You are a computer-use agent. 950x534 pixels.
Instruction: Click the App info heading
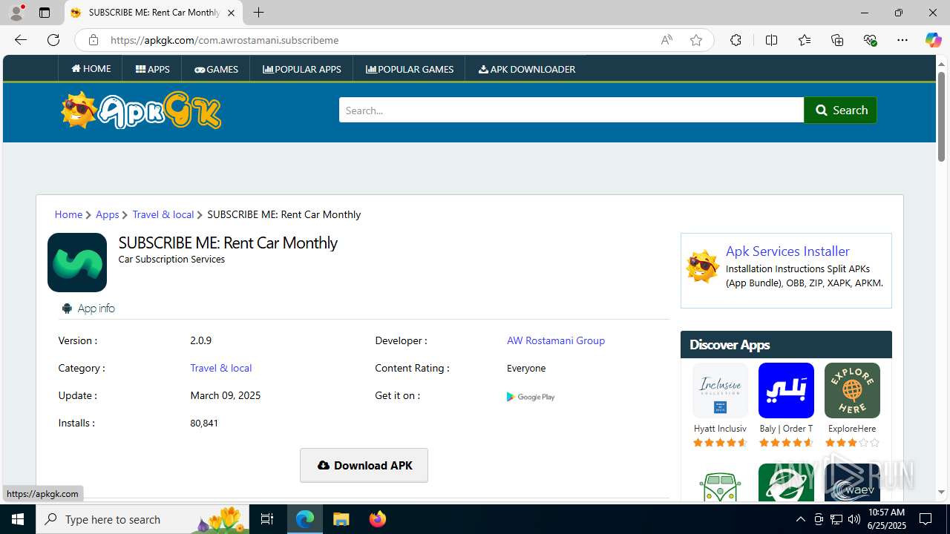96,309
